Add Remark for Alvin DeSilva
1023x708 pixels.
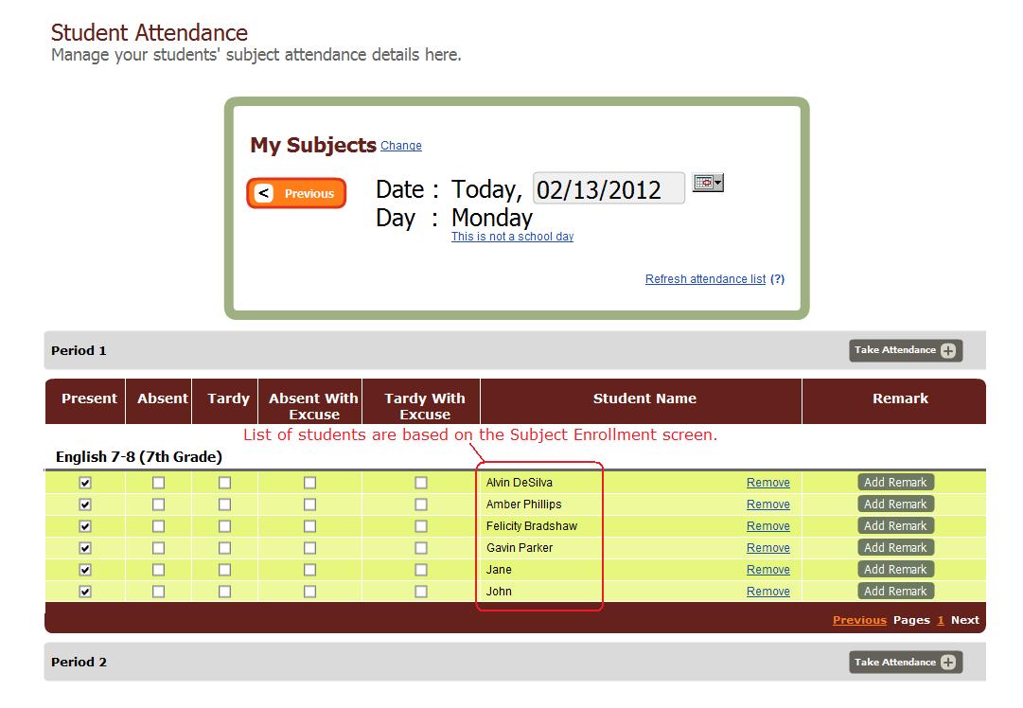pos(895,483)
